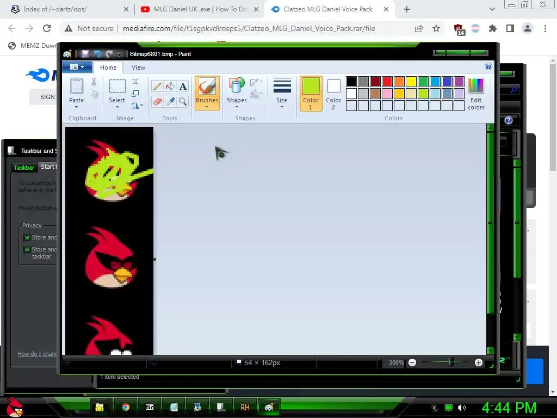Expand the Brushes dropdown arrow
The image size is (557, 418).
207,107
